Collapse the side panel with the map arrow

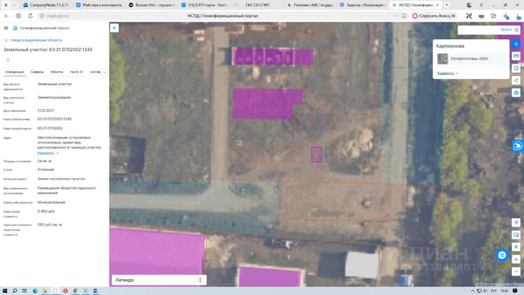click(115, 28)
